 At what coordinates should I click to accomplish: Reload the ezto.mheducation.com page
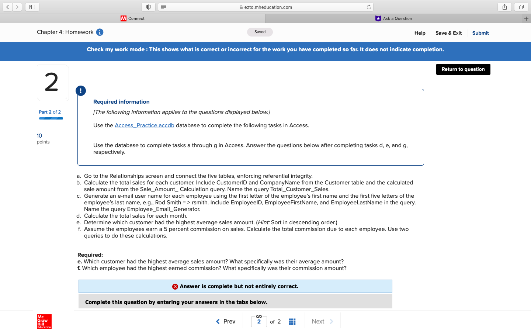[369, 7]
